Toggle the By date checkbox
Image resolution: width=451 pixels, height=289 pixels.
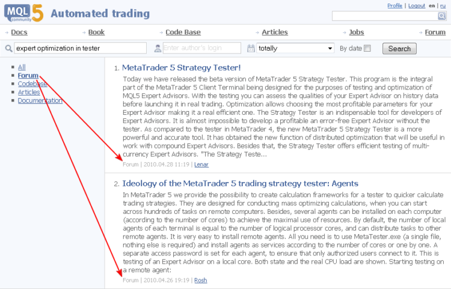[x=367, y=48]
